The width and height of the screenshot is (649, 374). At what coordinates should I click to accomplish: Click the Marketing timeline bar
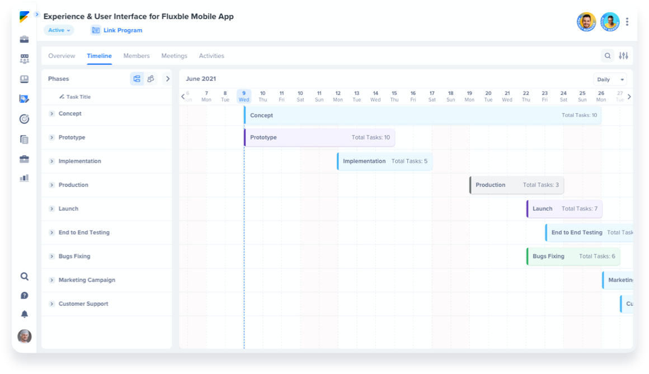(x=618, y=280)
